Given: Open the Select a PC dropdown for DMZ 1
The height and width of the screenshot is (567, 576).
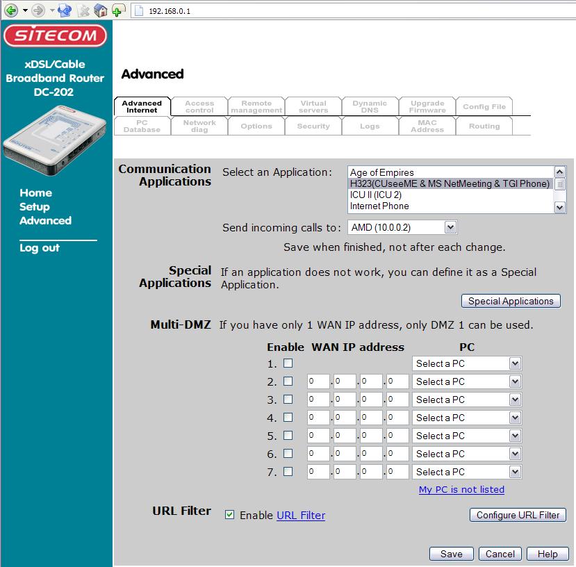Looking at the screenshot, I should [466, 363].
